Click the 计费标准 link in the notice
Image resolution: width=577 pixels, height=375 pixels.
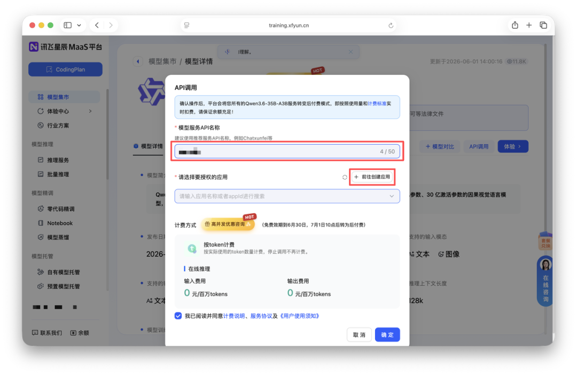click(x=377, y=104)
